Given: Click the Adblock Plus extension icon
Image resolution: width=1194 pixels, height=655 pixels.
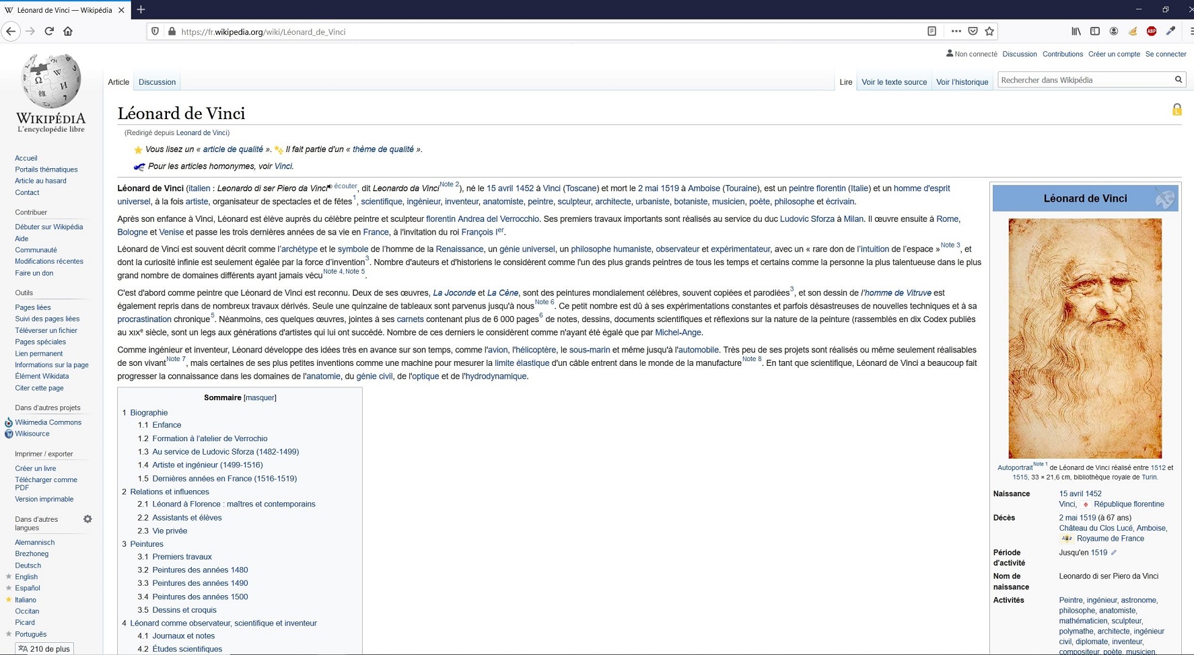Looking at the screenshot, I should coord(1152,31).
